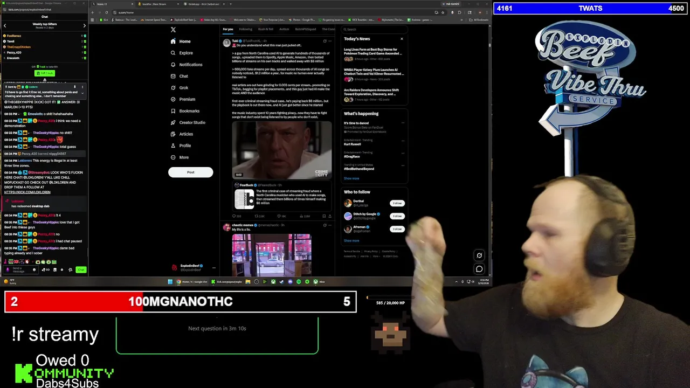The image size is (690, 388).
Task: Open Grok in the X sidebar
Action: pos(180,88)
